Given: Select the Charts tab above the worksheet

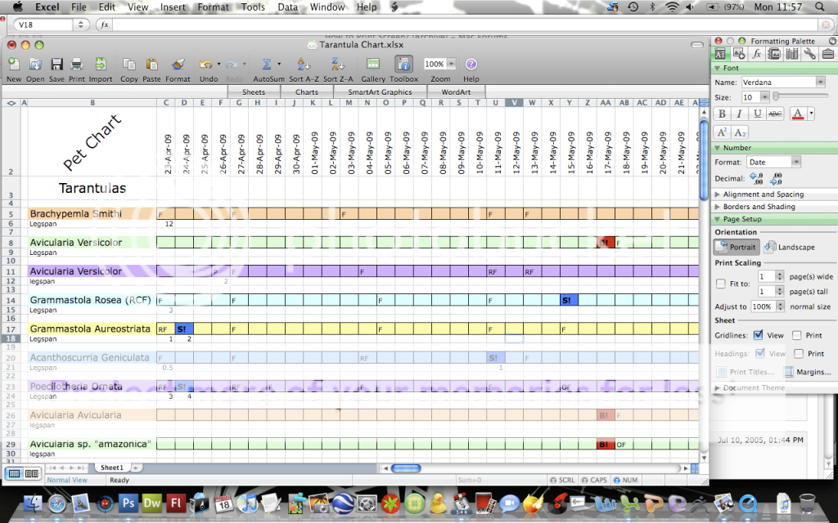Looking at the screenshot, I should point(307,92).
